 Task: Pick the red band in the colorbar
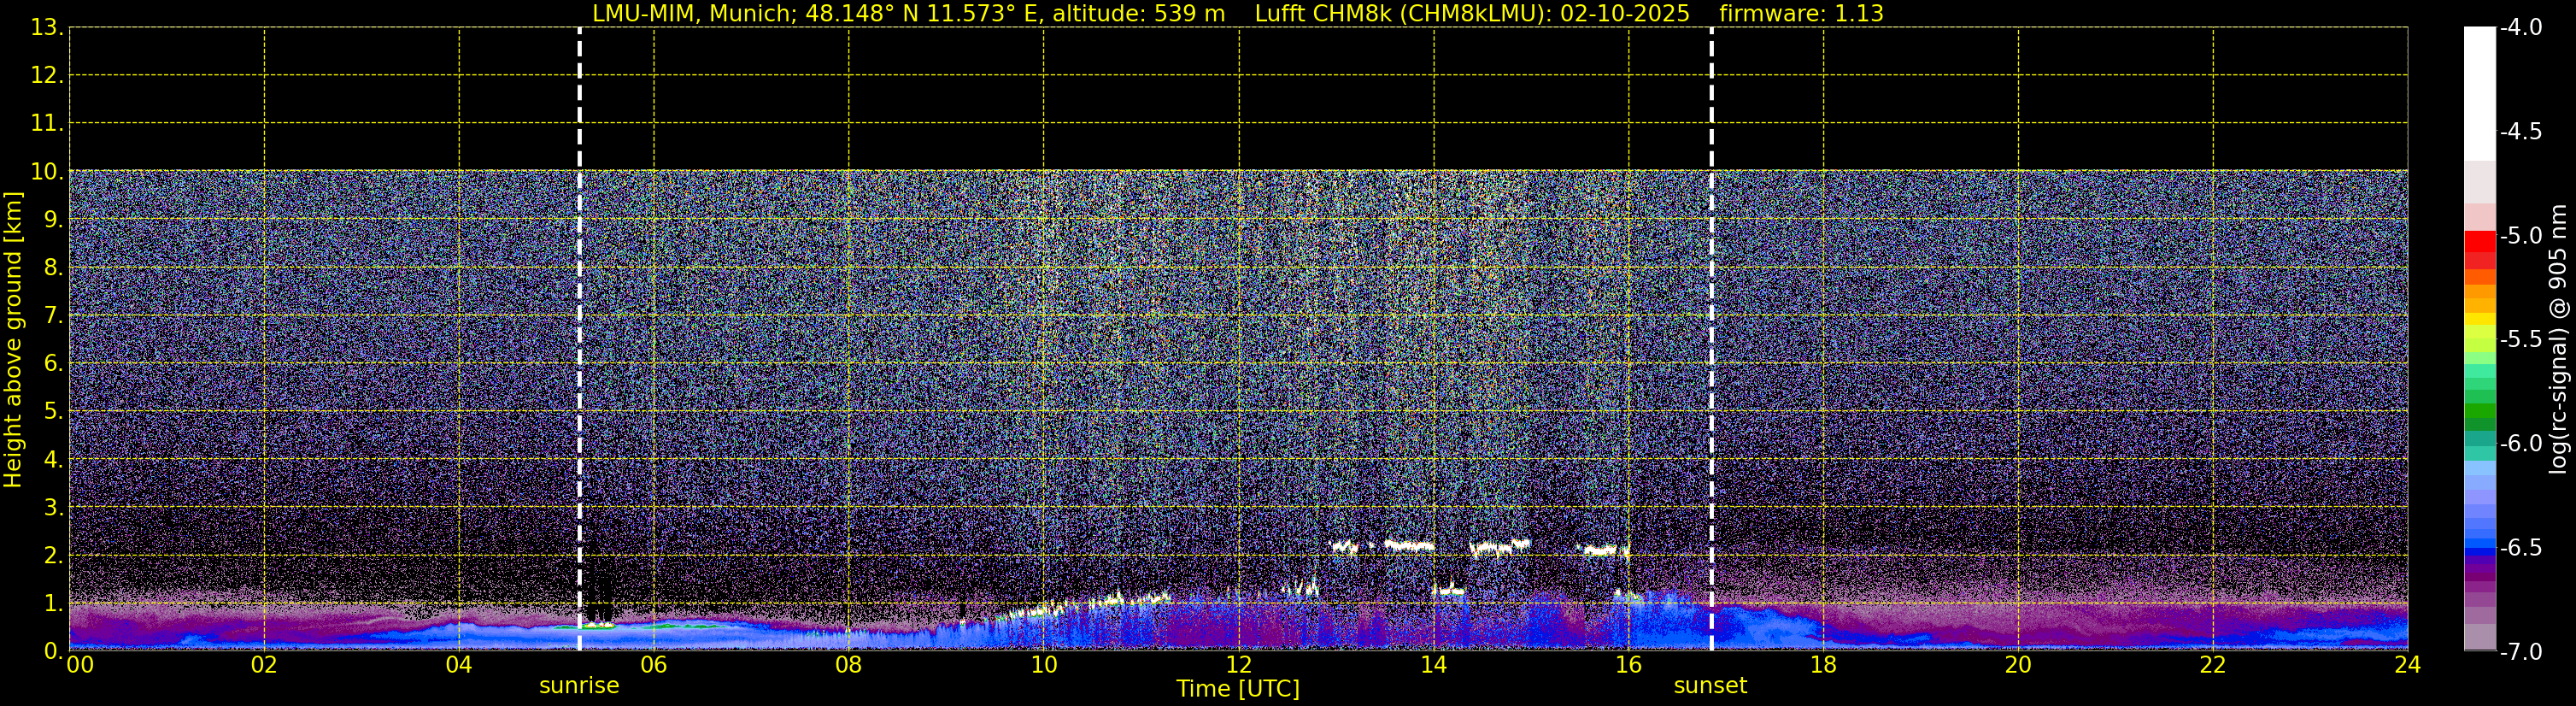click(x=2480, y=242)
